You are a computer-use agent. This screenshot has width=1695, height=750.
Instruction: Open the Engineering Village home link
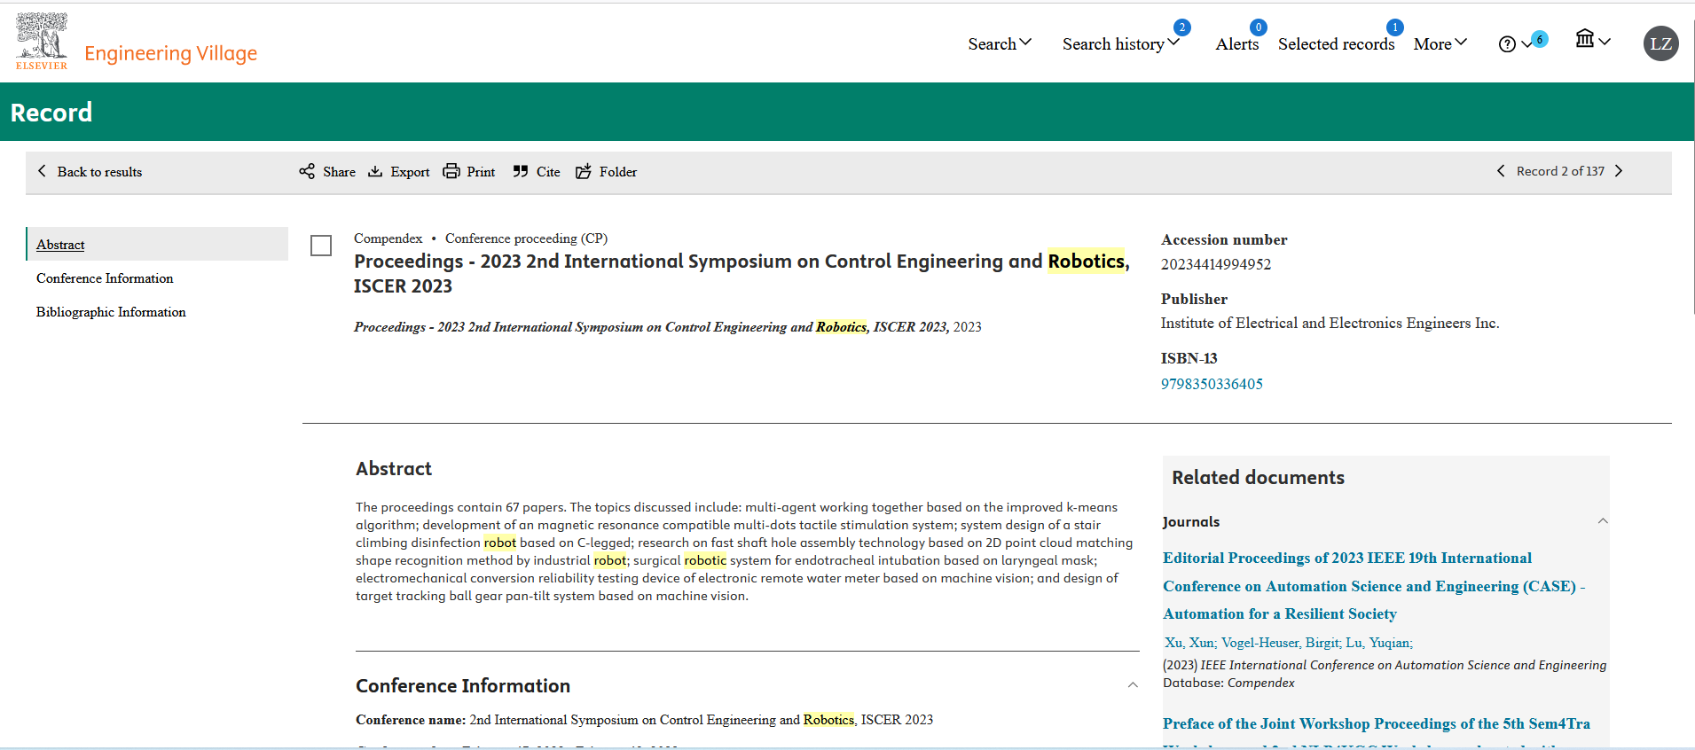[x=170, y=53]
